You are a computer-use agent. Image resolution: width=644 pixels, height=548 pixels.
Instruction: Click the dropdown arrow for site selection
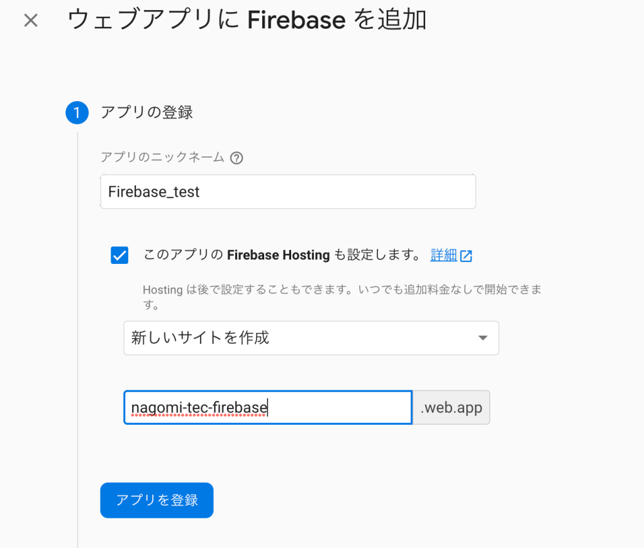482,338
